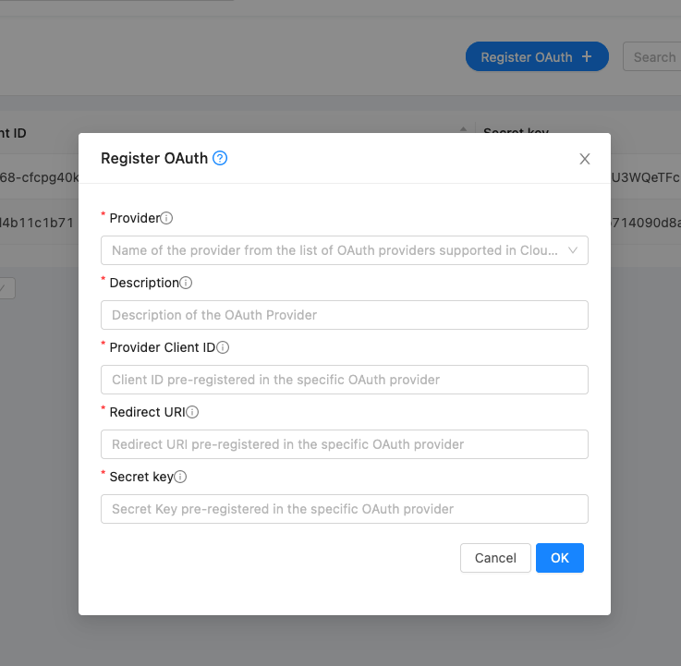
Task: Open the Provider dropdown list
Action: pos(344,250)
